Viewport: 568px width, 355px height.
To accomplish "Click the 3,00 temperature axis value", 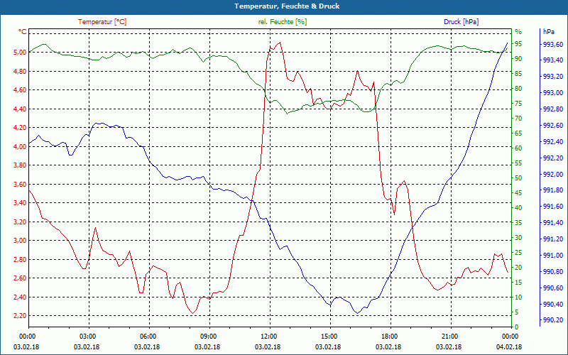I will tap(21, 241).
